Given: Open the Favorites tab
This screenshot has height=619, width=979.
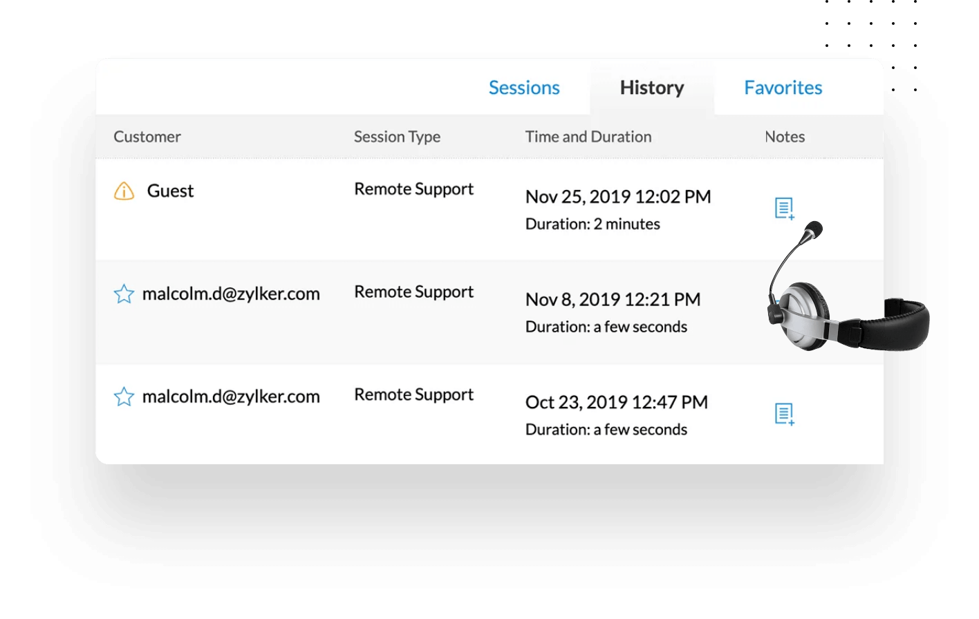Looking at the screenshot, I should pos(783,88).
